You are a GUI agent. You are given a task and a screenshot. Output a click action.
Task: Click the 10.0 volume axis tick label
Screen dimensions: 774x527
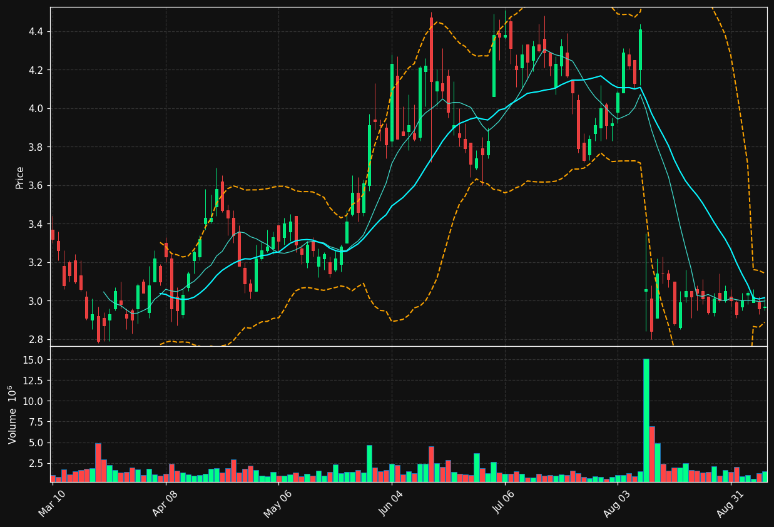[x=35, y=401]
